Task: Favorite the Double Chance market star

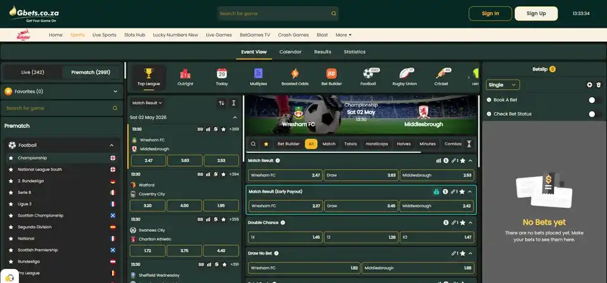Action: click(x=463, y=223)
